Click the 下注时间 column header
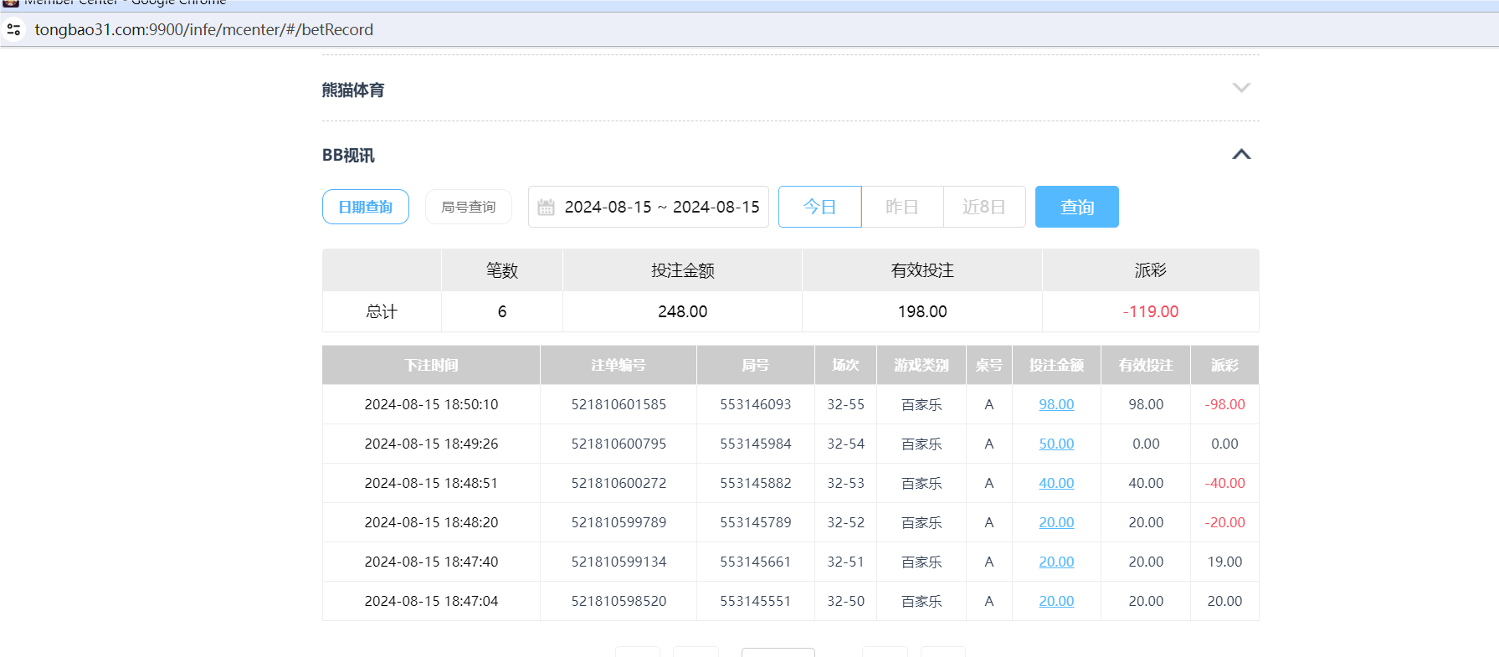This screenshot has height=657, width=1499. [x=431, y=365]
